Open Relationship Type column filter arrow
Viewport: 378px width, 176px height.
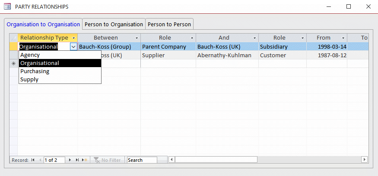(74, 38)
